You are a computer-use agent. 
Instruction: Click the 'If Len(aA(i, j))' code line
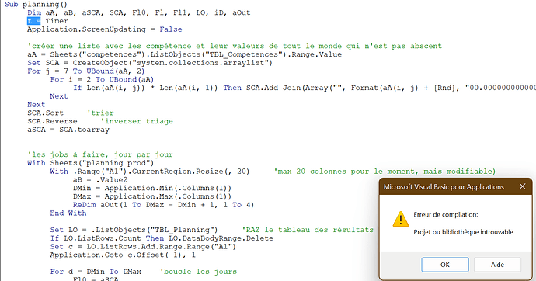click(305, 88)
